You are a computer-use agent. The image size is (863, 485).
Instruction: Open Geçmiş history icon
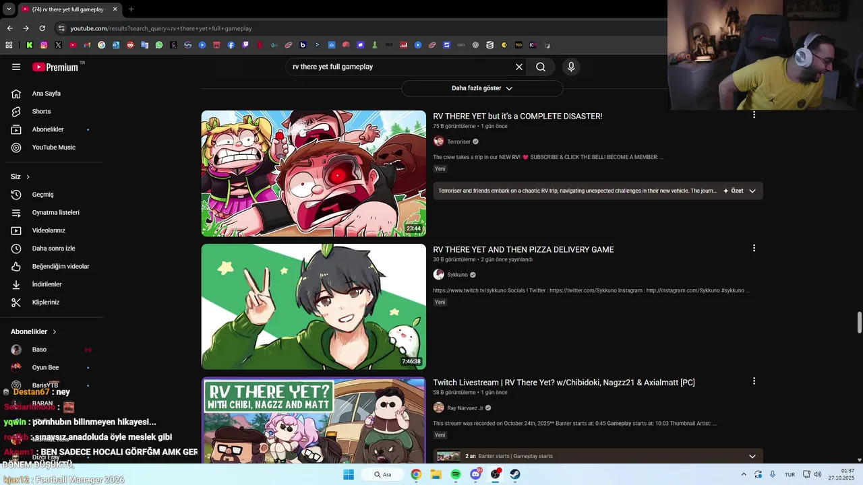(x=16, y=195)
